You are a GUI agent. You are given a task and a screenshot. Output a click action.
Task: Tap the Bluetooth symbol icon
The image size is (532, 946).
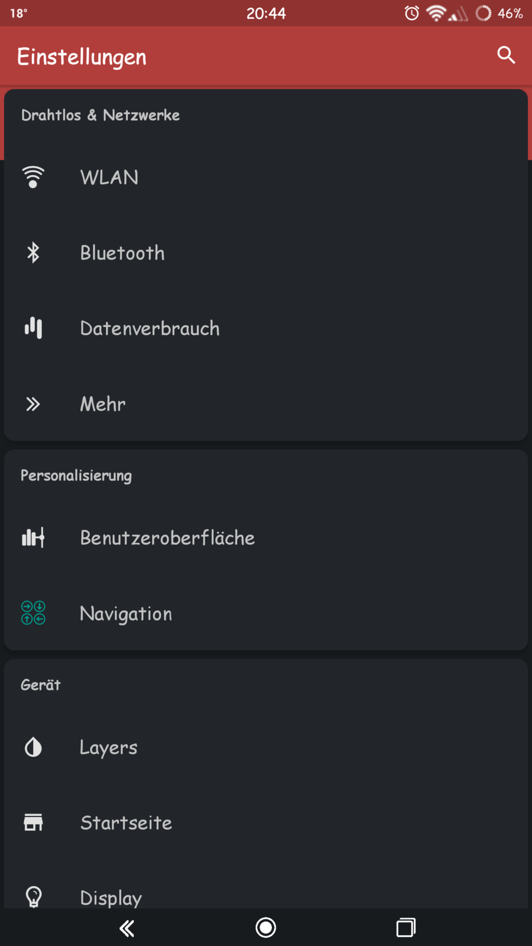click(33, 252)
